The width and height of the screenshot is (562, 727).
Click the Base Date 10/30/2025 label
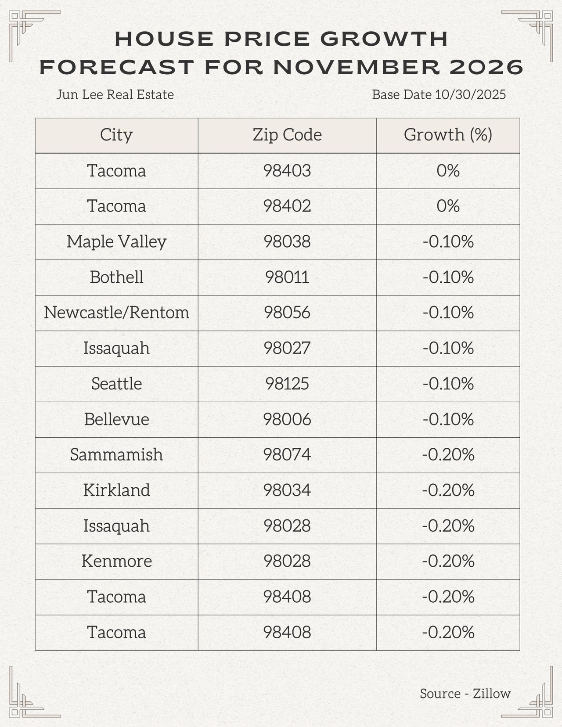coord(439,94)
